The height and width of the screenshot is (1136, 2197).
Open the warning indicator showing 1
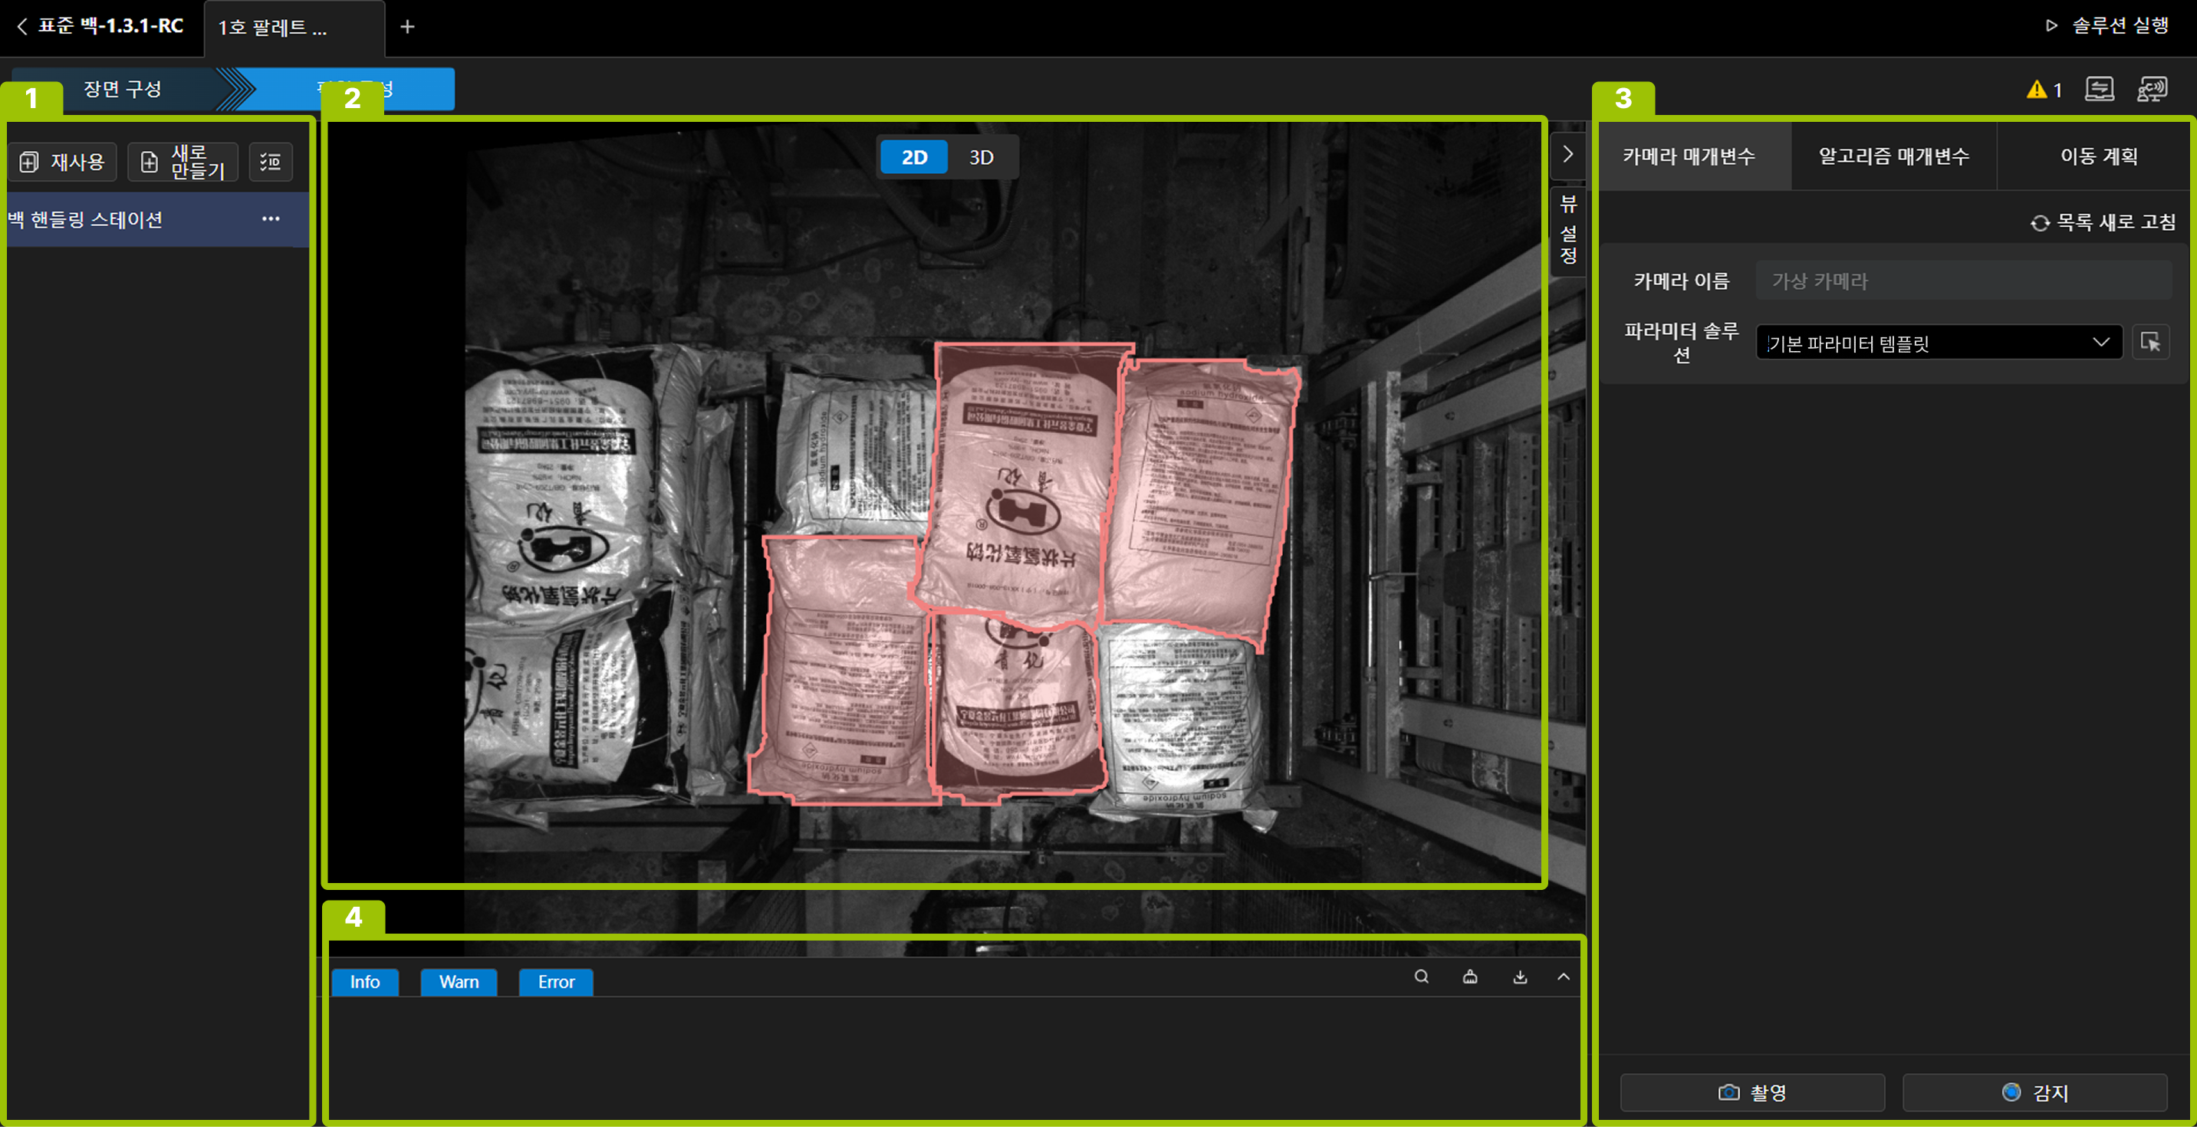click(x=2044, y=90)
